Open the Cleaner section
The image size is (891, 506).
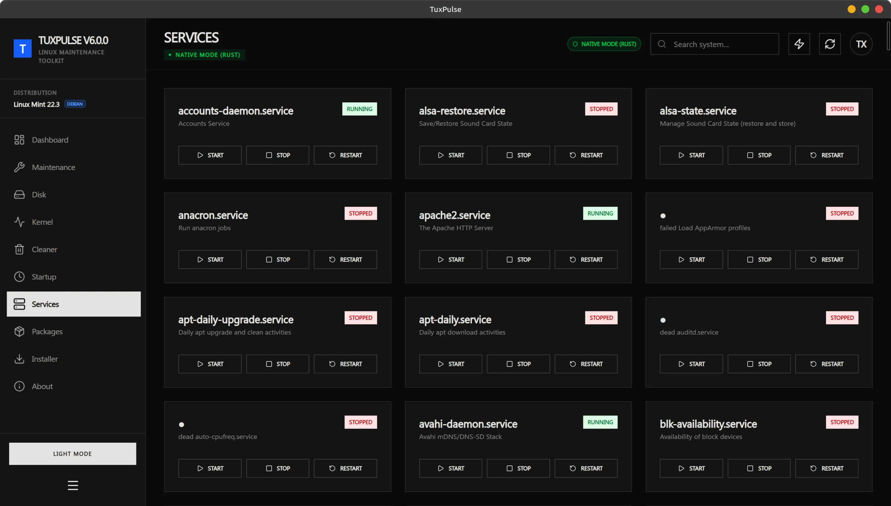(44, 250)
